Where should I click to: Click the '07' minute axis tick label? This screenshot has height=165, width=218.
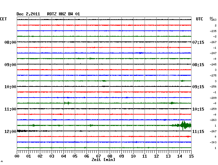pos(98,156)
